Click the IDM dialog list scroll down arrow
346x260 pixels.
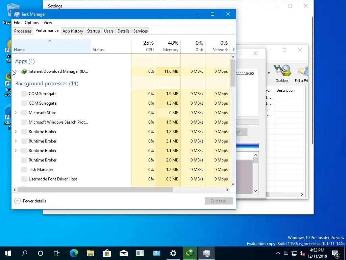(255, 191)
